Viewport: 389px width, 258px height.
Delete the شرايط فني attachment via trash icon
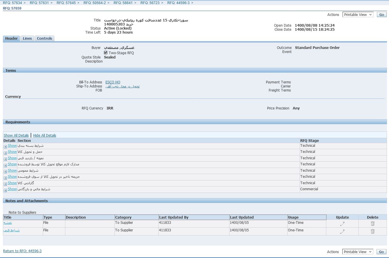(x=373, y=231)
